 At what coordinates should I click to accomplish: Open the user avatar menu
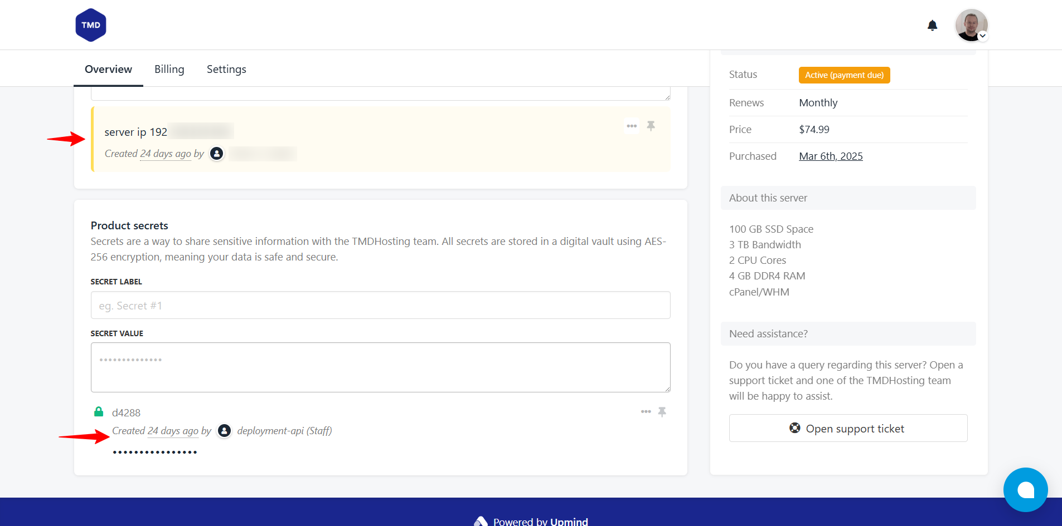click(x=971, y=25)
